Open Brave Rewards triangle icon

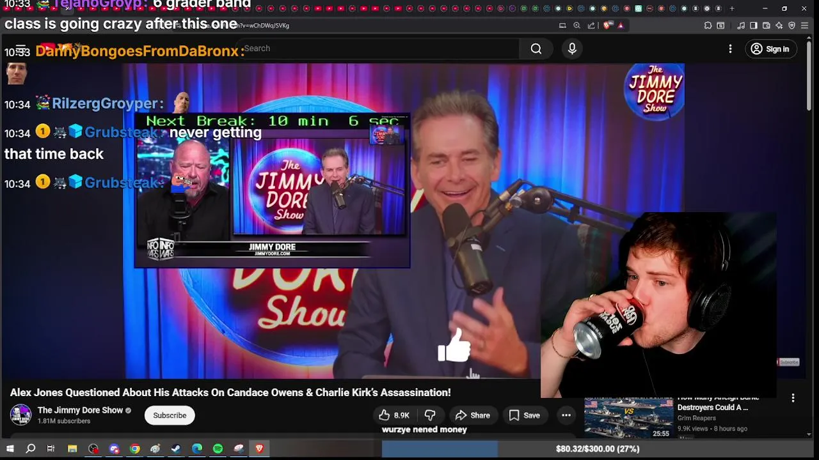621,26
